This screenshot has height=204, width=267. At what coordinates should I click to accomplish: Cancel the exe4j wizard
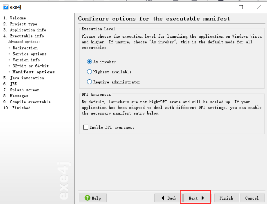(252, 198)
